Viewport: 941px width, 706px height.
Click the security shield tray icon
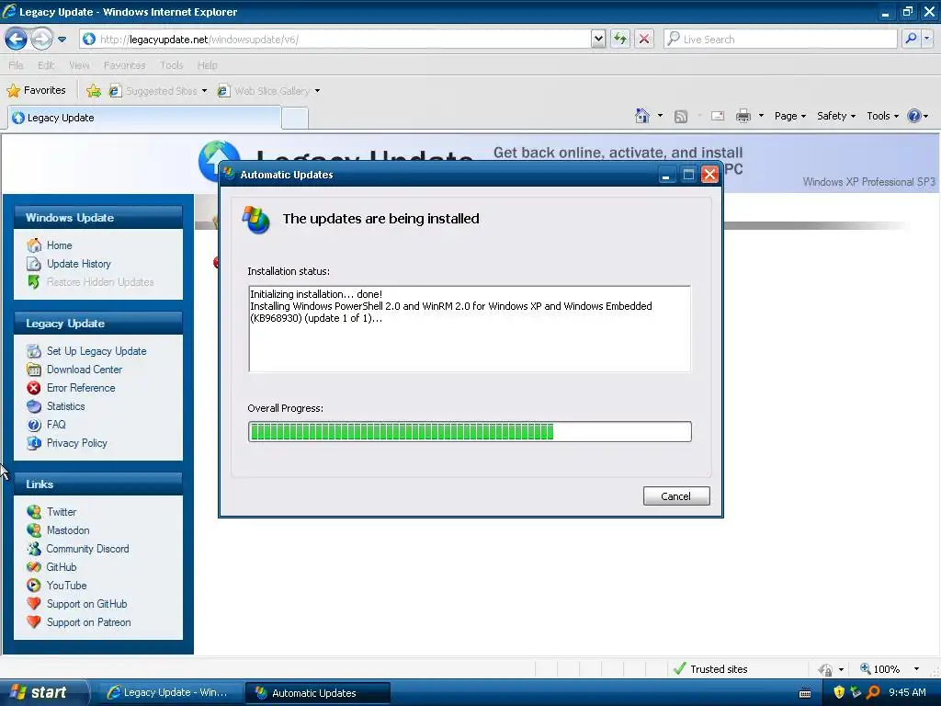(839, 692)
